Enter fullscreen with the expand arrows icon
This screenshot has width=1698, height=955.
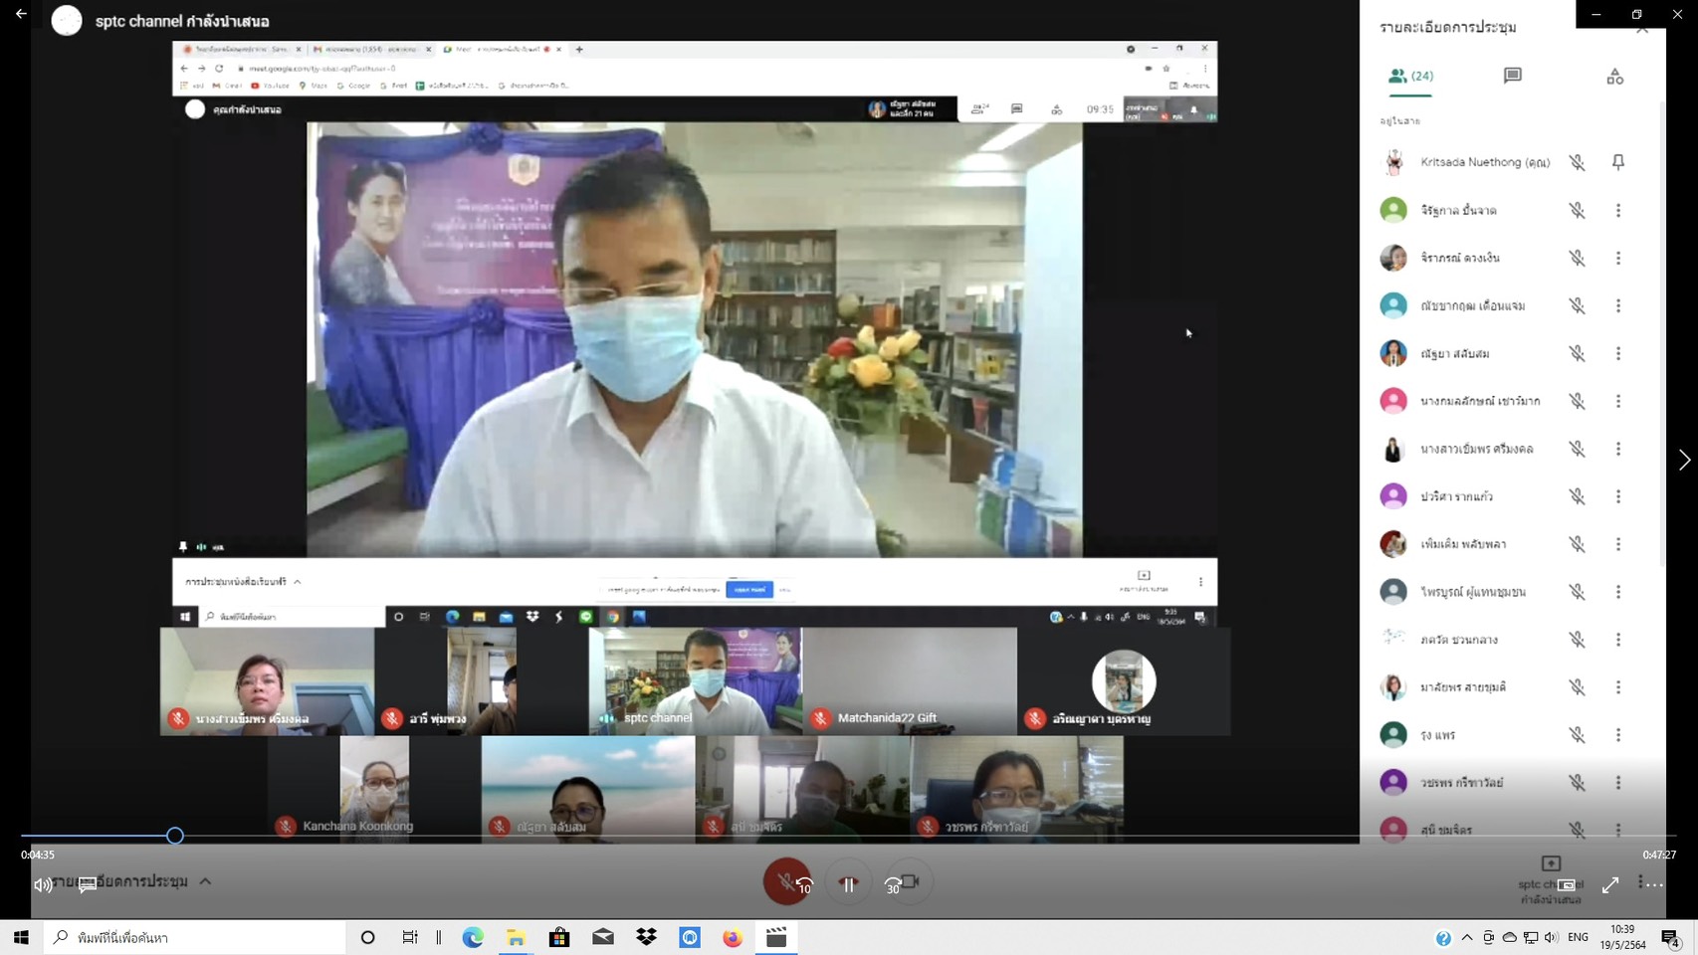(x=1610, y=884)
